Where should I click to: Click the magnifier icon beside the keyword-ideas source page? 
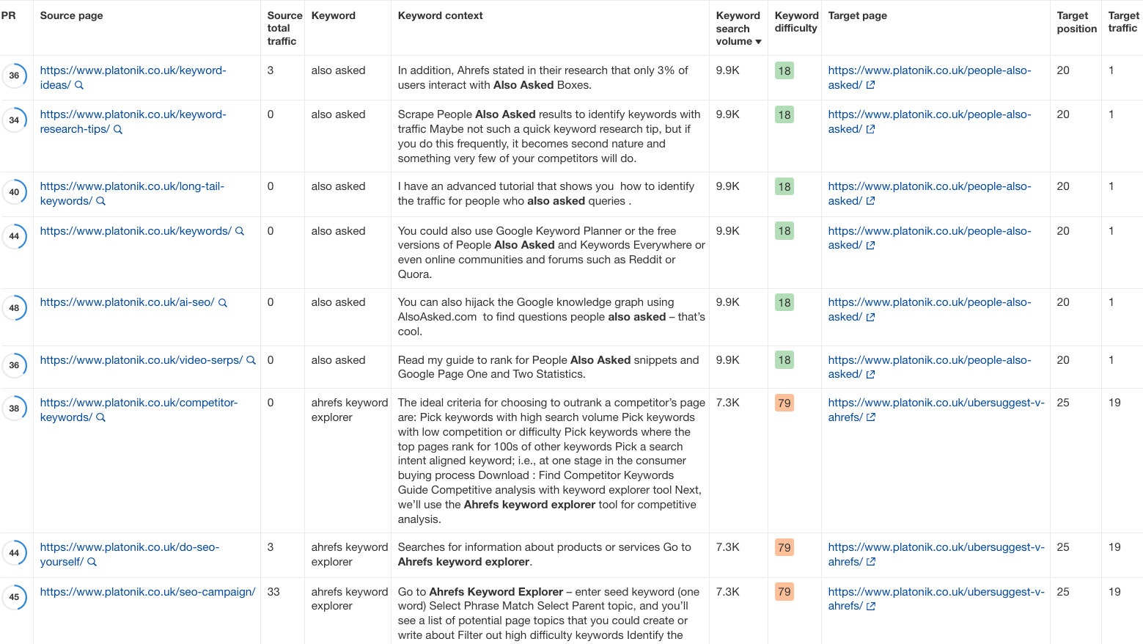79,85
